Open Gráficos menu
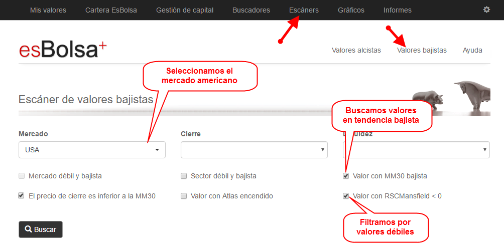The height and width of the screenshot is (244, 504). pos(351,10)
